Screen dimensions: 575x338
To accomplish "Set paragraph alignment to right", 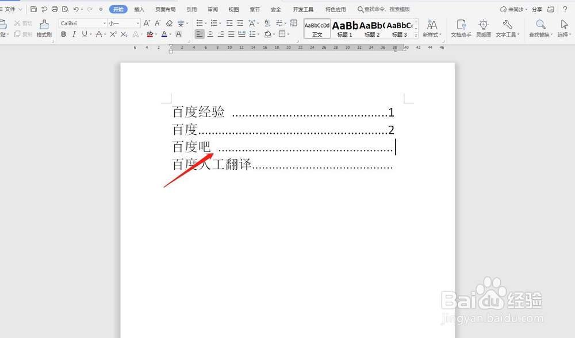I will pyautogui.click(x=220, y=34).
